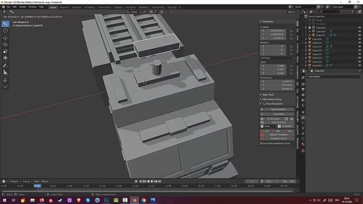
Task: Switch to the Layout workspace tab
Action: pos(53,7)
